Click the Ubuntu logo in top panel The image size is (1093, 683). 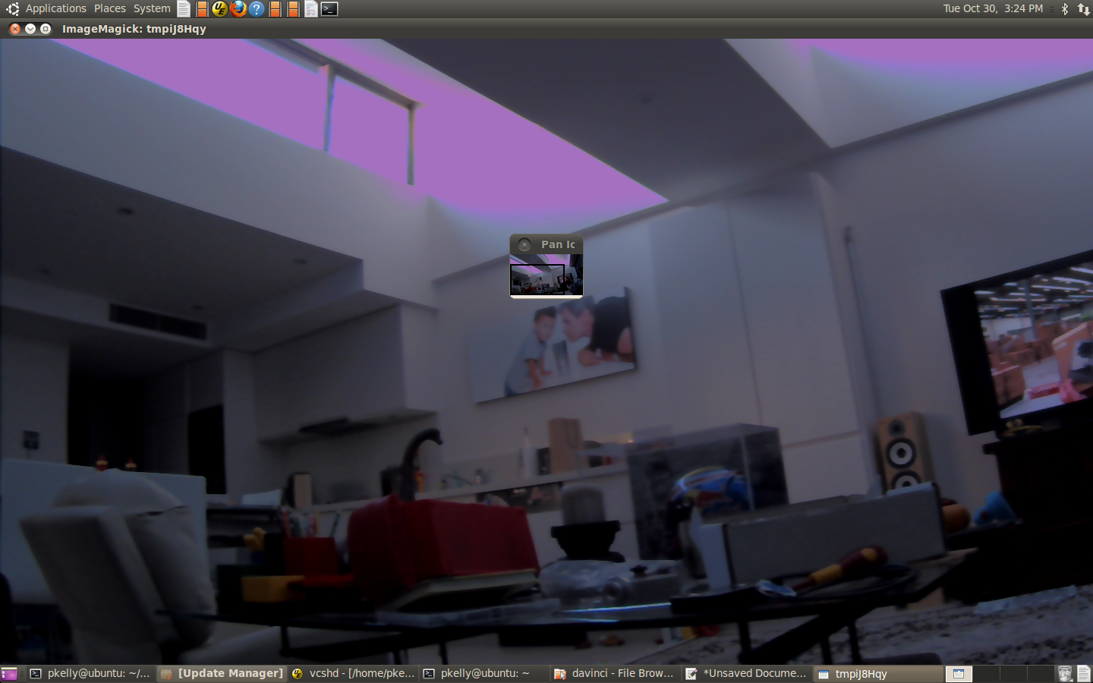[x=12, y=8]
